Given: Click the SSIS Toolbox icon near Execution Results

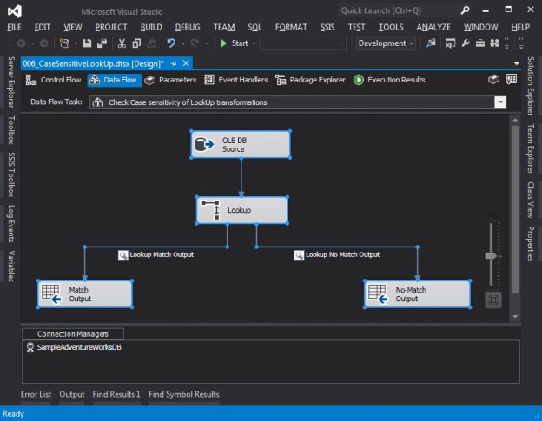Looking at the screenshot, I should click(493, 80).
